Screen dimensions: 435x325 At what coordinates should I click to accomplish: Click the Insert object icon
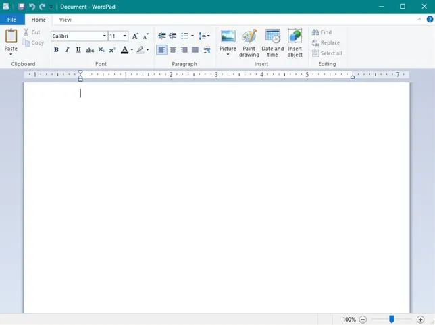pos(295,42)
